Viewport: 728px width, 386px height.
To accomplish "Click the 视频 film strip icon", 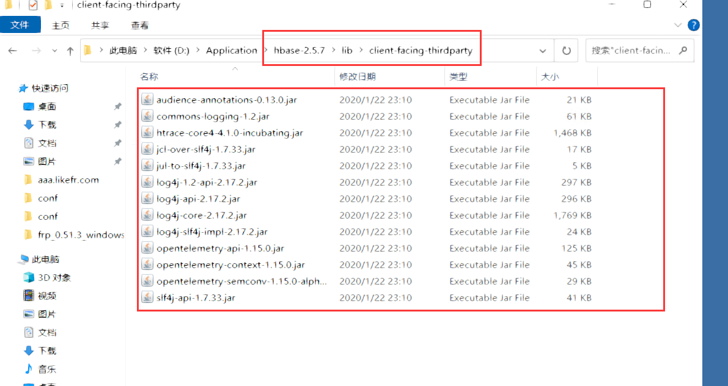I will (29, 296).
